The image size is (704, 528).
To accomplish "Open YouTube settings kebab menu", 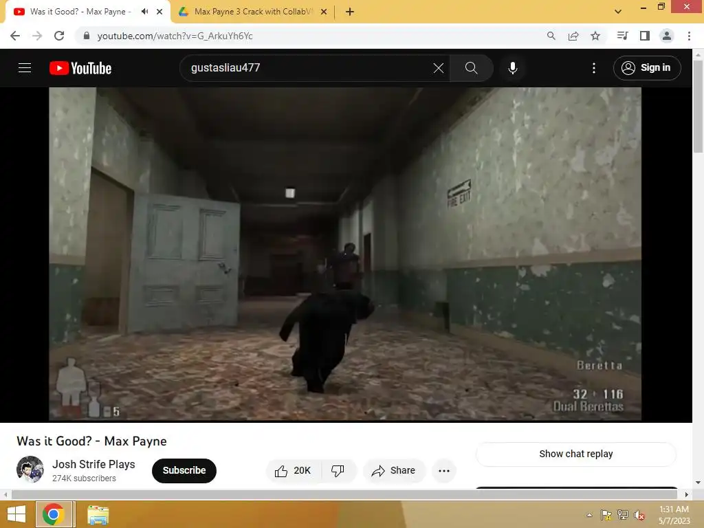I will click(594, 68).
